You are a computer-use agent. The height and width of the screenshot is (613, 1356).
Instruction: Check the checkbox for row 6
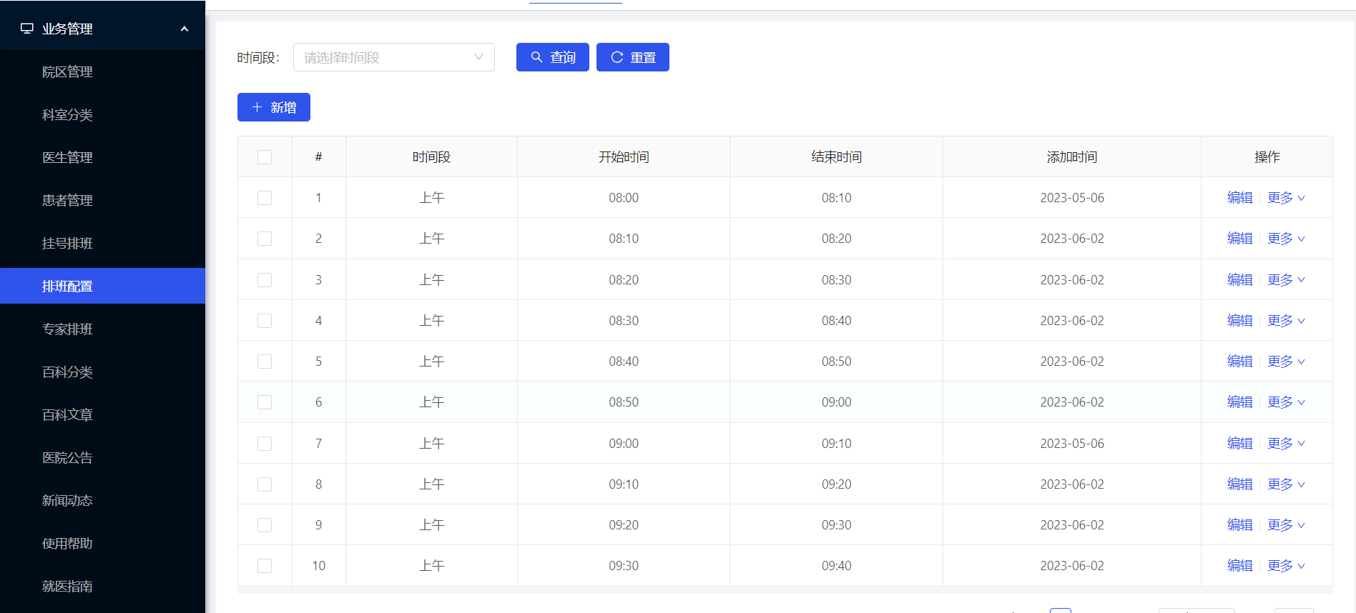coord(265,402)
